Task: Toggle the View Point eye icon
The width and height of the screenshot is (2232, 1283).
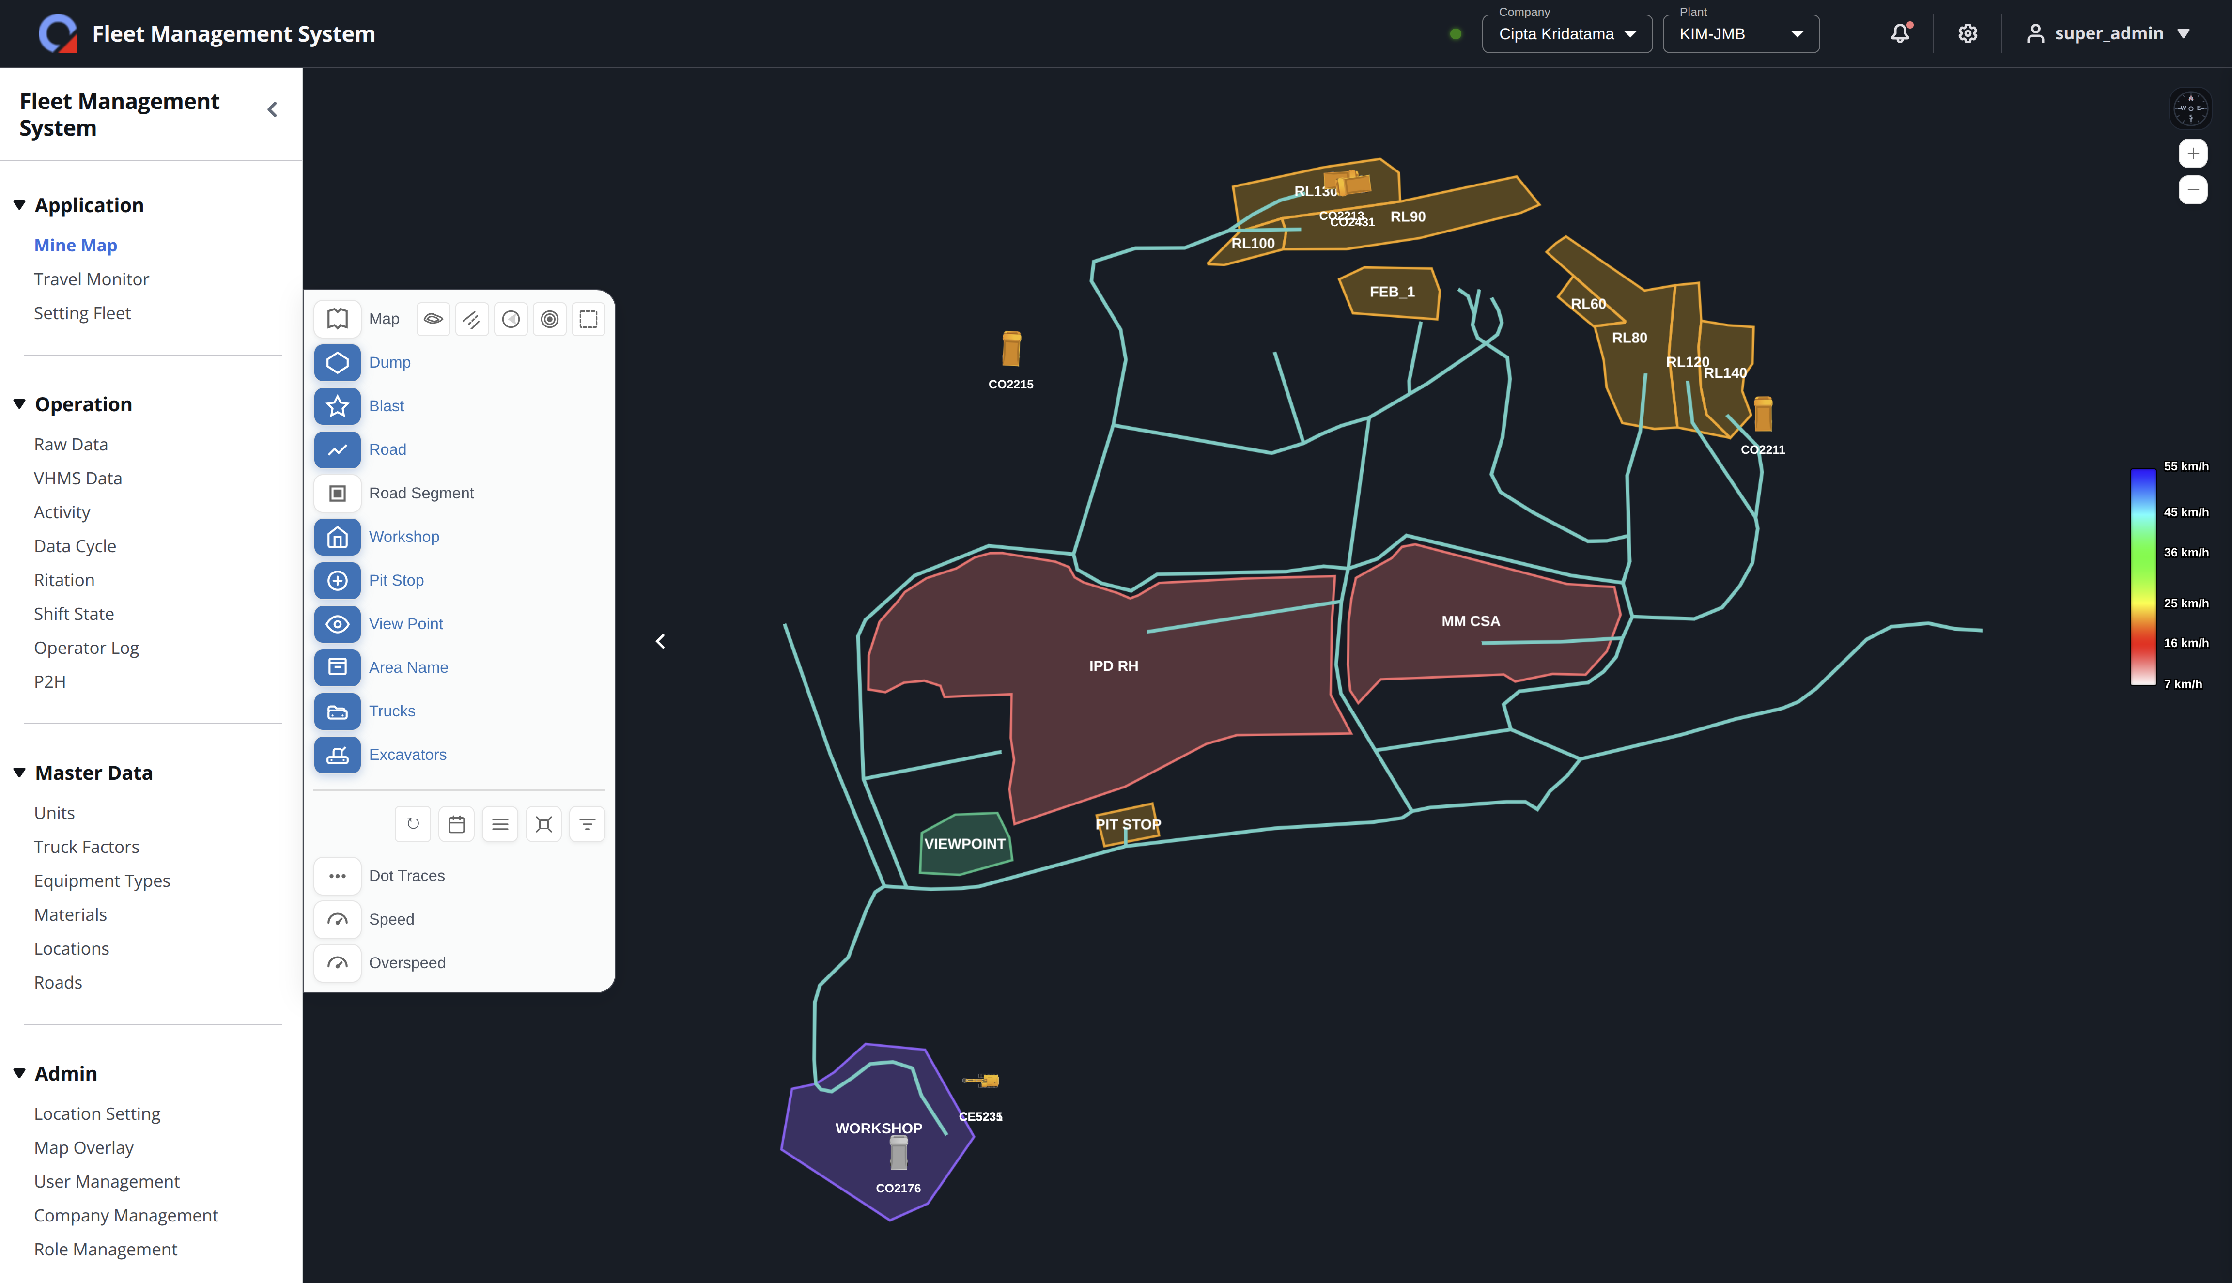Action: (x=337, y=624)
